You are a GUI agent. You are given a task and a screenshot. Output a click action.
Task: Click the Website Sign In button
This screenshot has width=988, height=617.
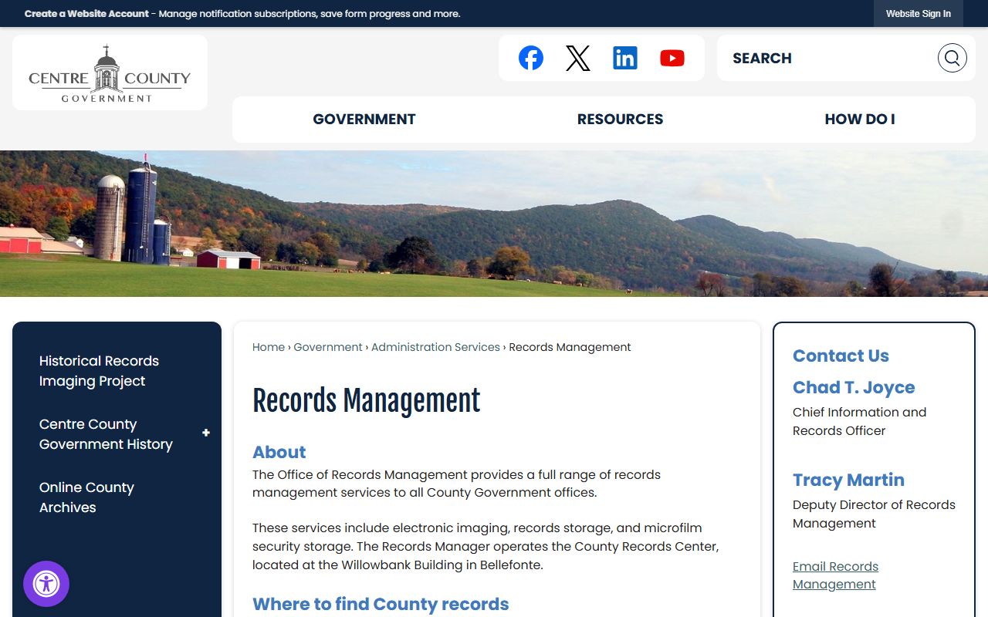919,14
